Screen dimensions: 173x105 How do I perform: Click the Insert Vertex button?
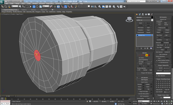pos(144,82)
